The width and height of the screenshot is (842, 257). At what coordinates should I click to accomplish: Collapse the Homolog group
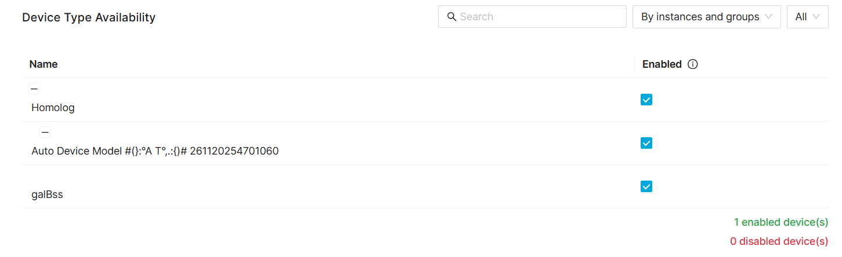click(34, 89)
